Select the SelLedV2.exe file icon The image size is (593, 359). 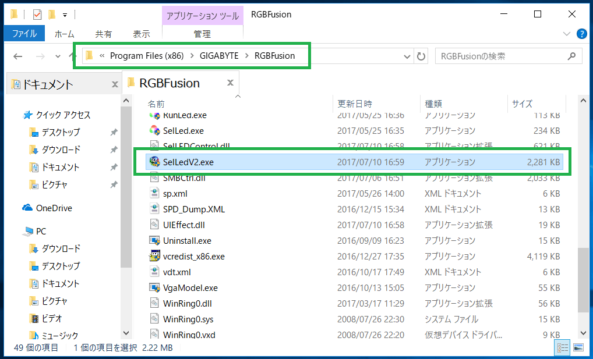(154, 162)
